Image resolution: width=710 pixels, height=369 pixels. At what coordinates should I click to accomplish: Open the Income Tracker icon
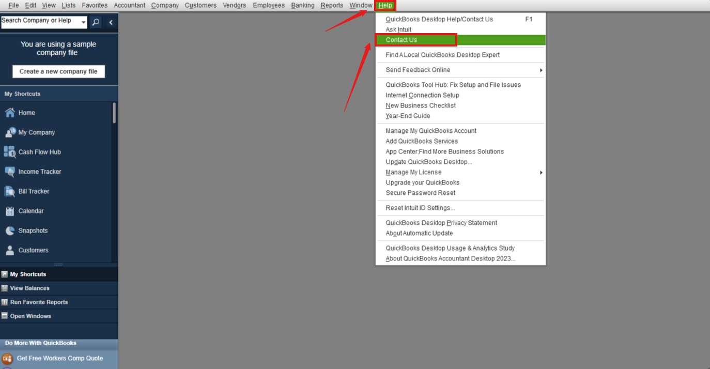click(x=10, y=172)
